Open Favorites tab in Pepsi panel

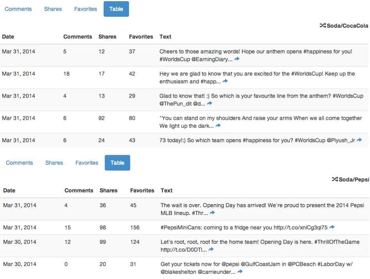tap(87, 163)
